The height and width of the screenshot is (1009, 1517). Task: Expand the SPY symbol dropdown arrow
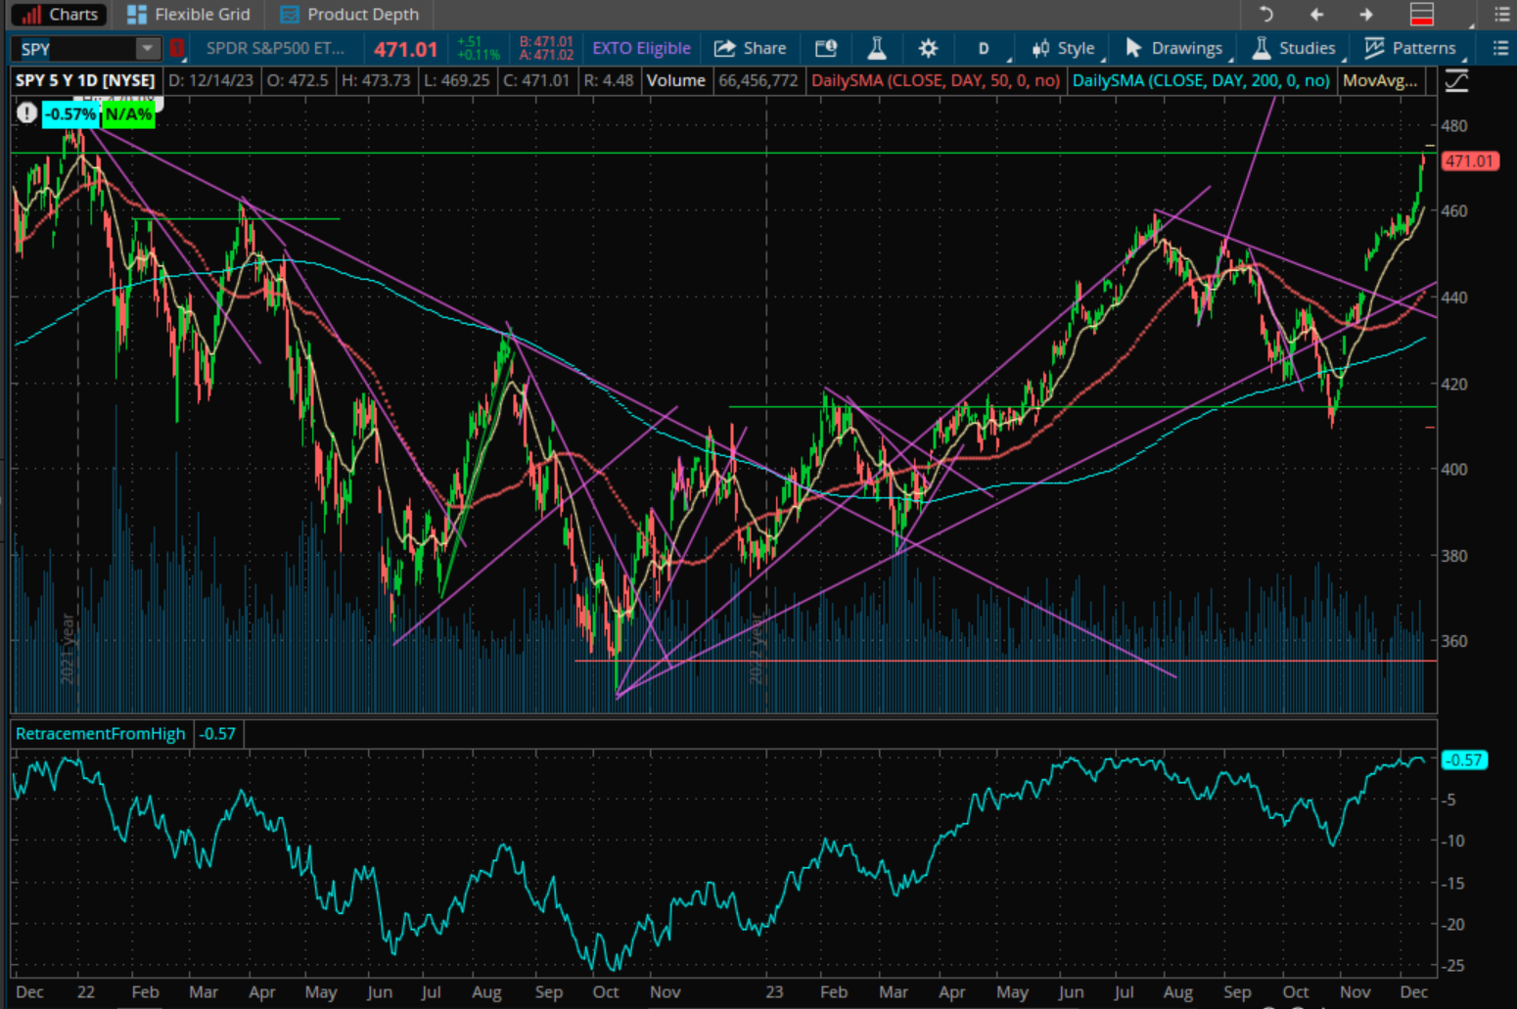click(147, 48)
